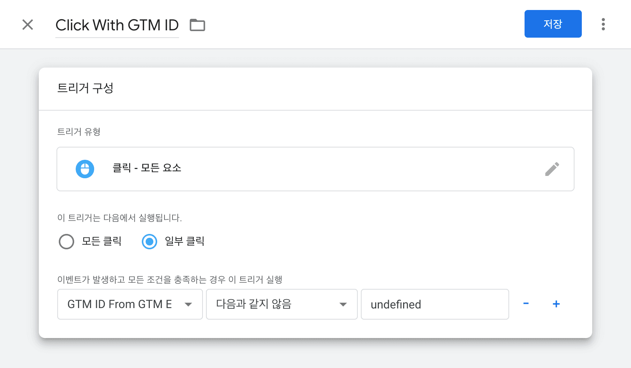631x368 pixels.
Task: Click the blue filled 일부 클릭 toggle circle
Action: pos(149,242)
